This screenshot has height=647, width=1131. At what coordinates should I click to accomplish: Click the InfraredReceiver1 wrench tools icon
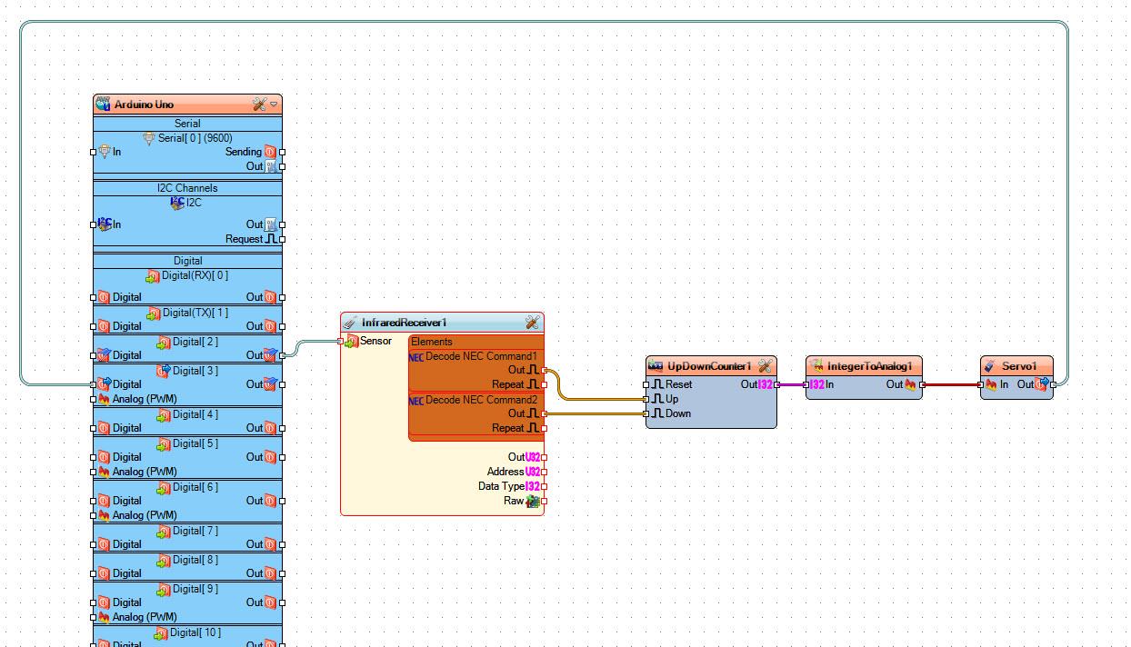[x=533, y=323]
